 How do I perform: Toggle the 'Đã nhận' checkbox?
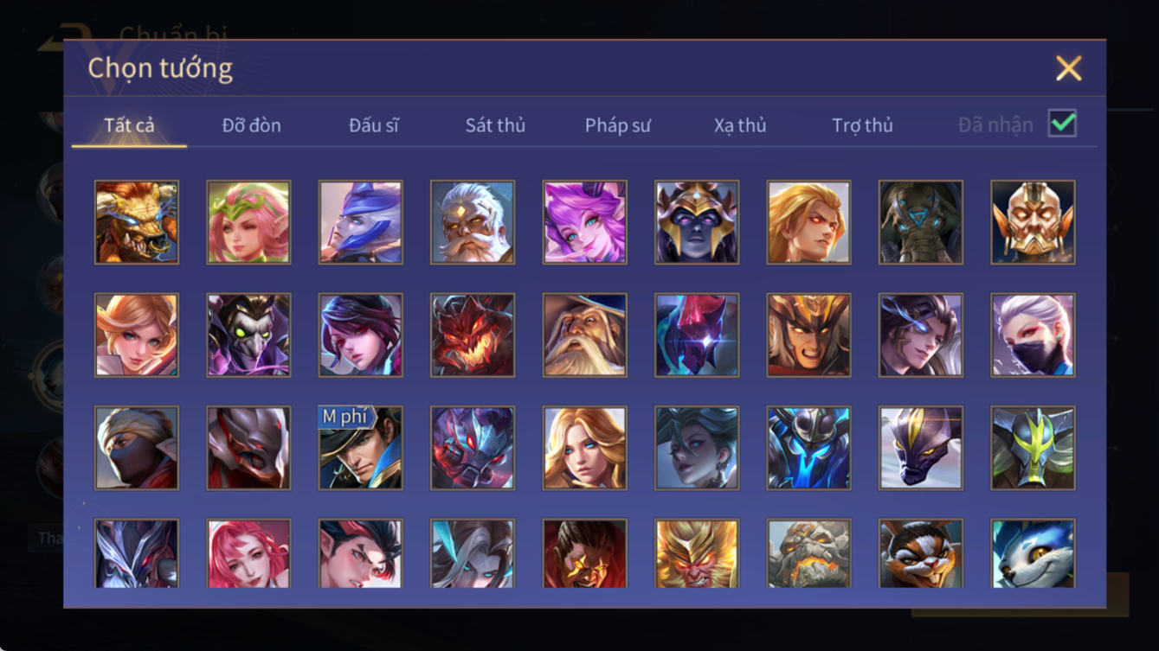(1062, 124)
